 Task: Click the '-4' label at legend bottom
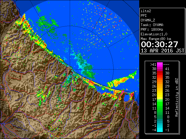(154, 130)
